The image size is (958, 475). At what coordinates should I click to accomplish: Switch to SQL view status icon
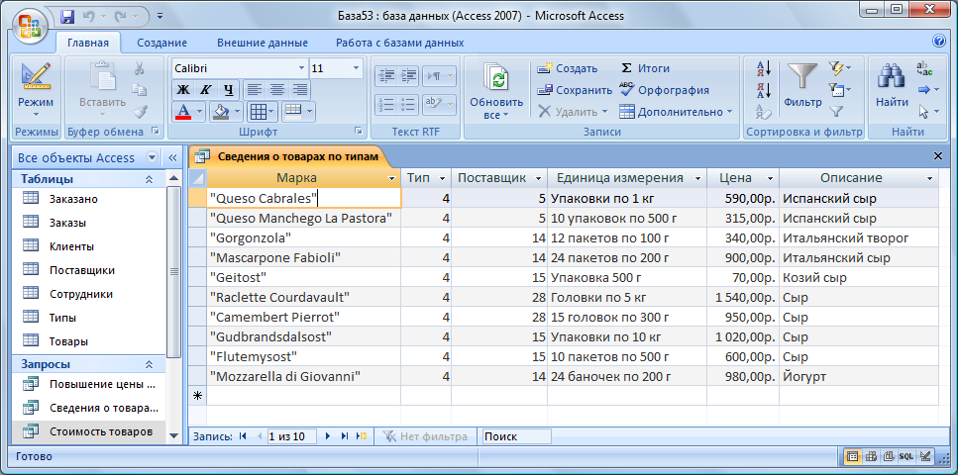click(x=906, y=456)
